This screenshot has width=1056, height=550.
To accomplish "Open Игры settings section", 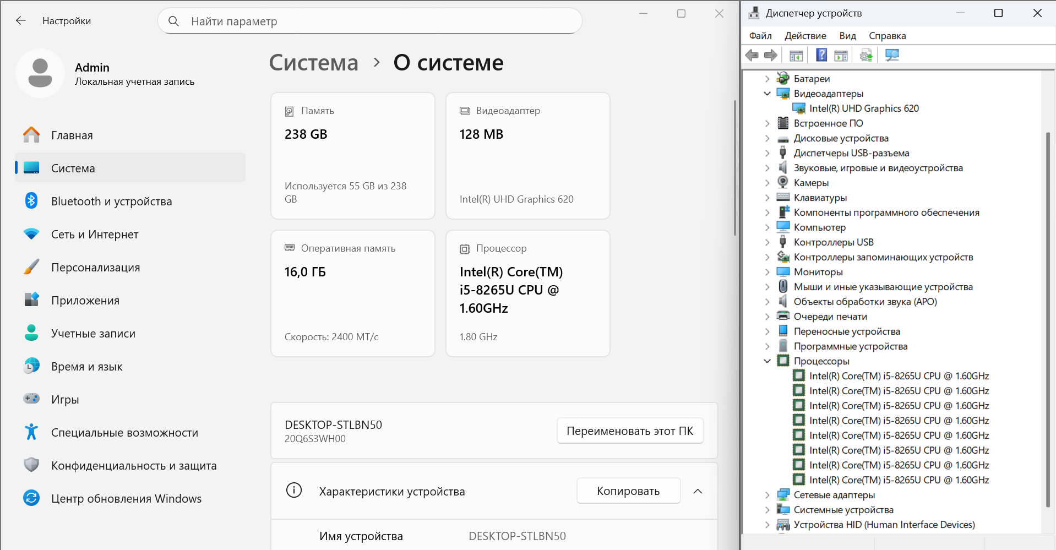I will tap(130, 400).
